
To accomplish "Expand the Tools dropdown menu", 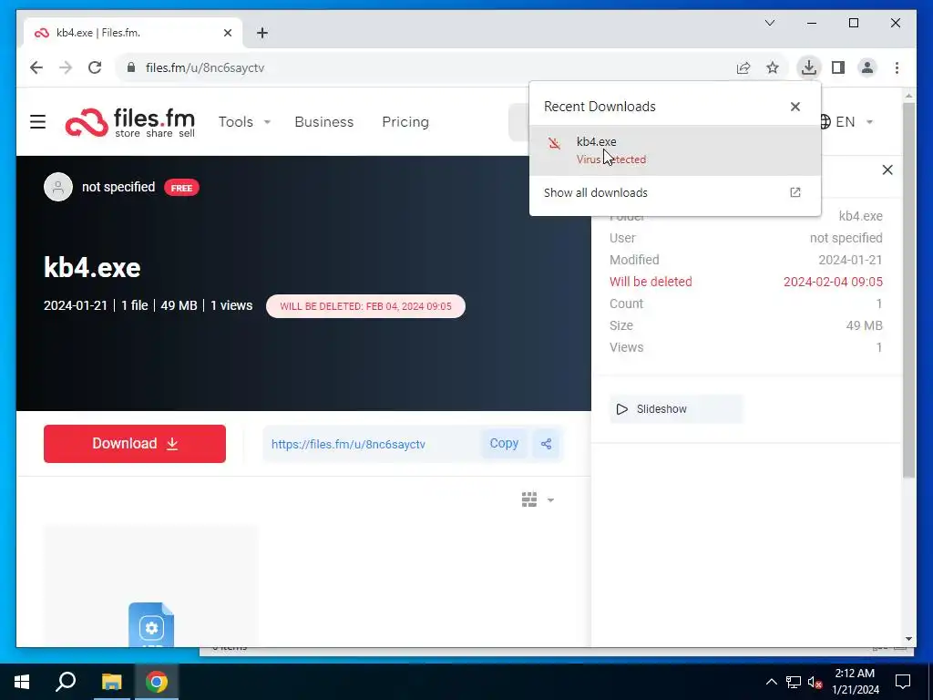I will point(244,122).
